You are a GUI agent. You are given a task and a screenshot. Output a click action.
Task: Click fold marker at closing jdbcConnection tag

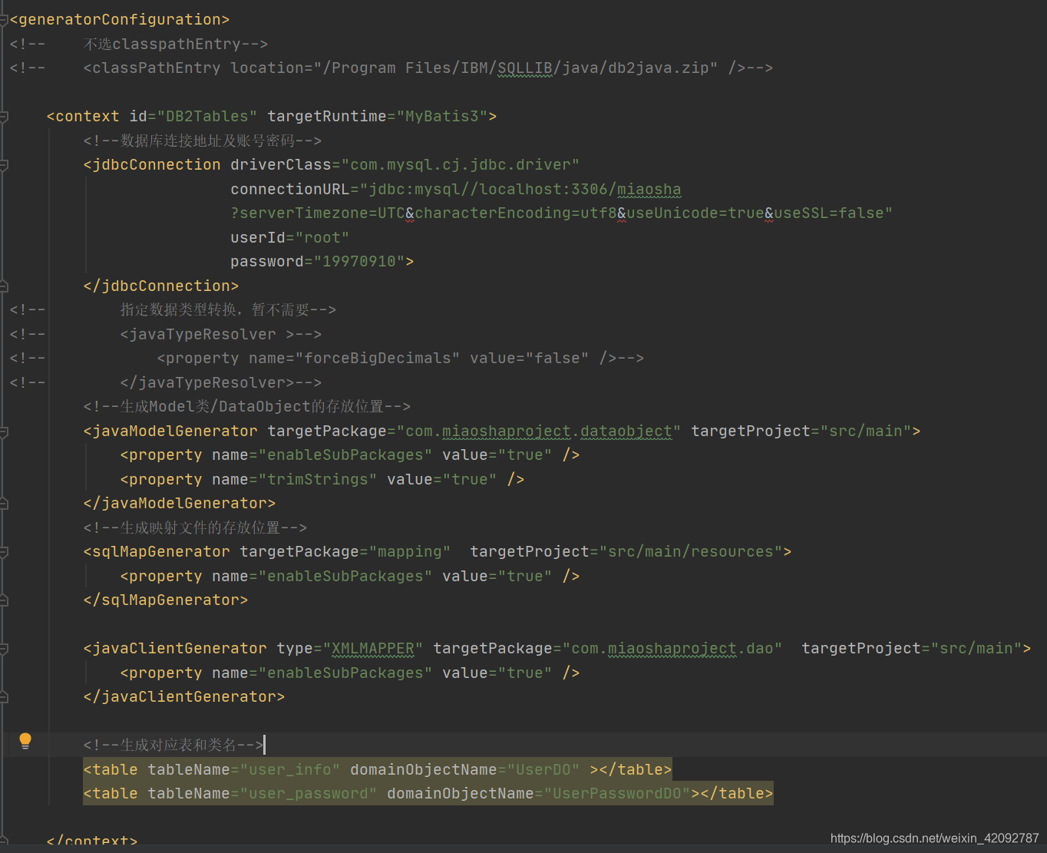tap(4, 286)
